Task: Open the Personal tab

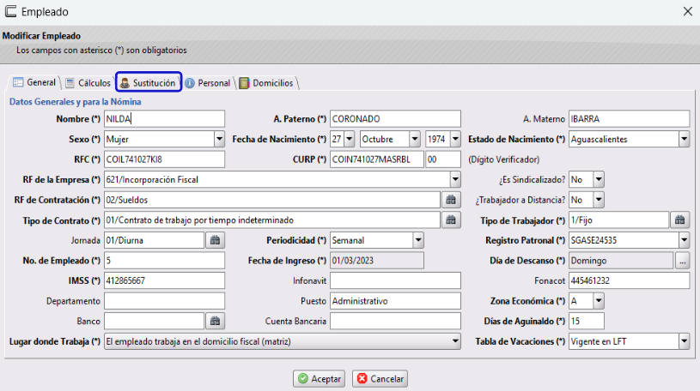Action: tap(208, 83)
